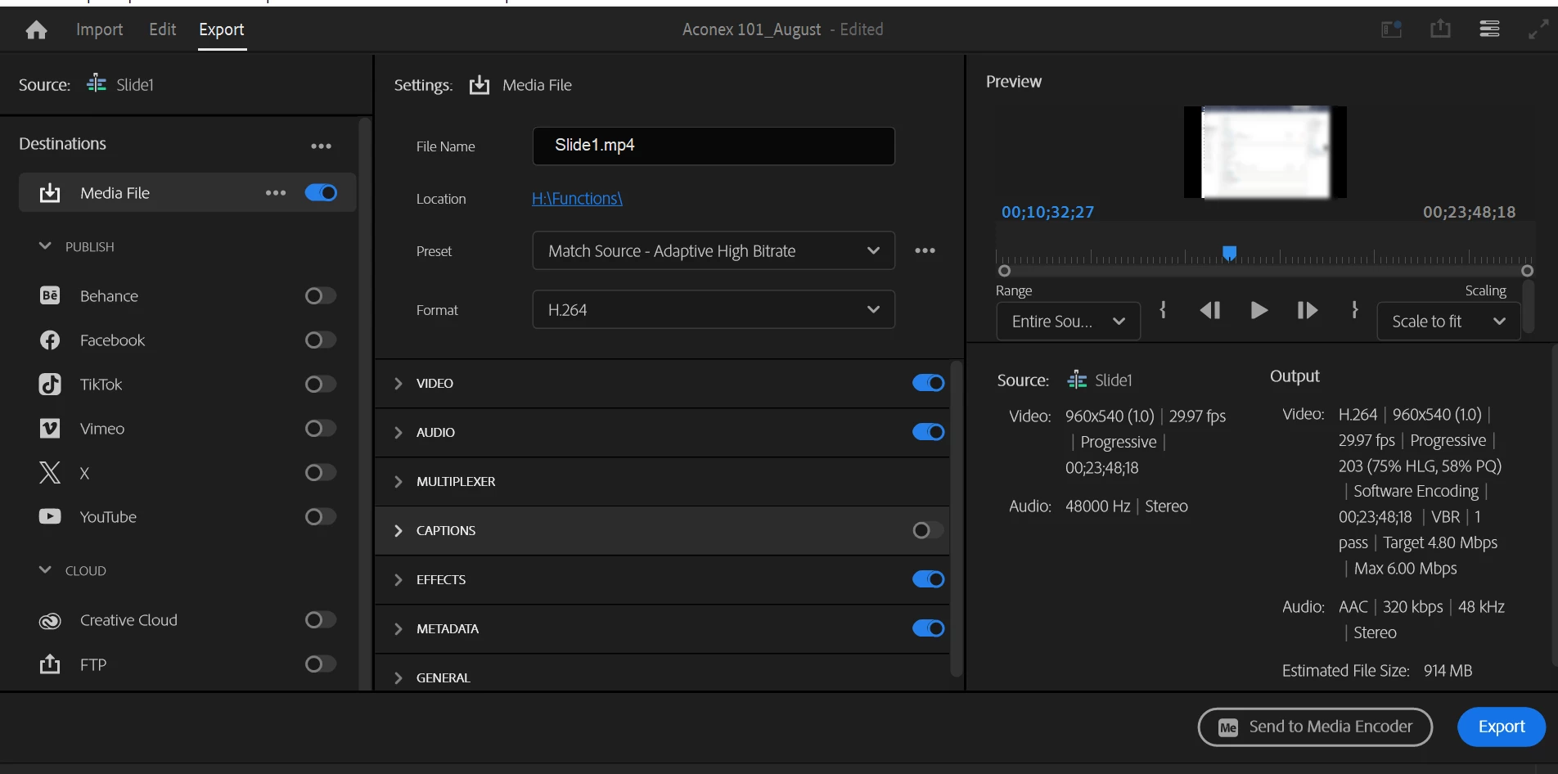Open the Preset dropdown
Image resolution: width=1558 pixels, height=774 pixels.
pos(714,250)
